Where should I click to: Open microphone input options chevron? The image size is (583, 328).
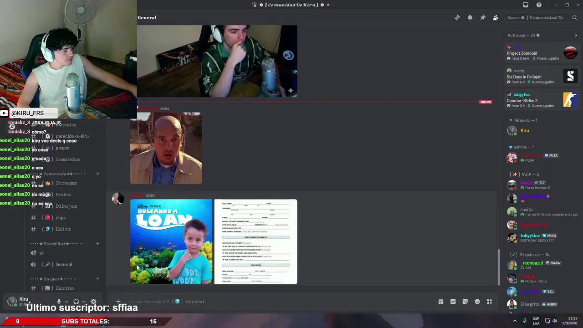(x=66, y=302)
